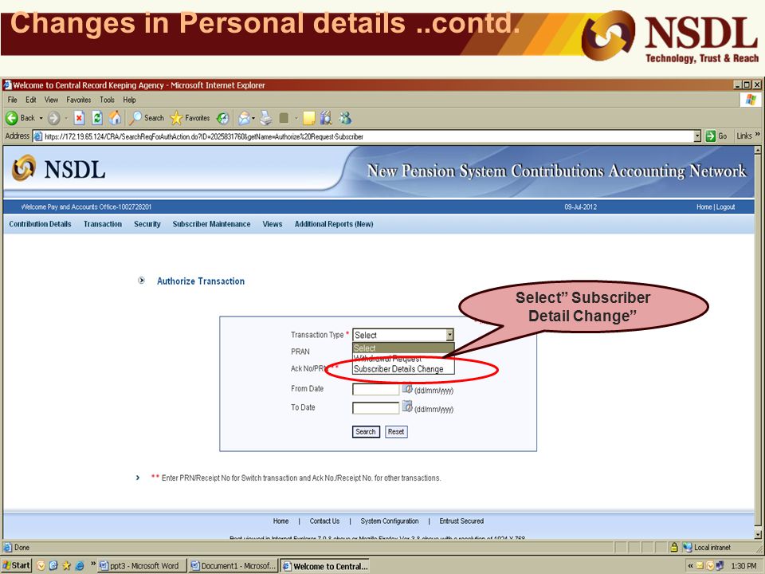The image size is (765, 574).
Task: Click the From Date calendar icon
Action: coord(407,388)
